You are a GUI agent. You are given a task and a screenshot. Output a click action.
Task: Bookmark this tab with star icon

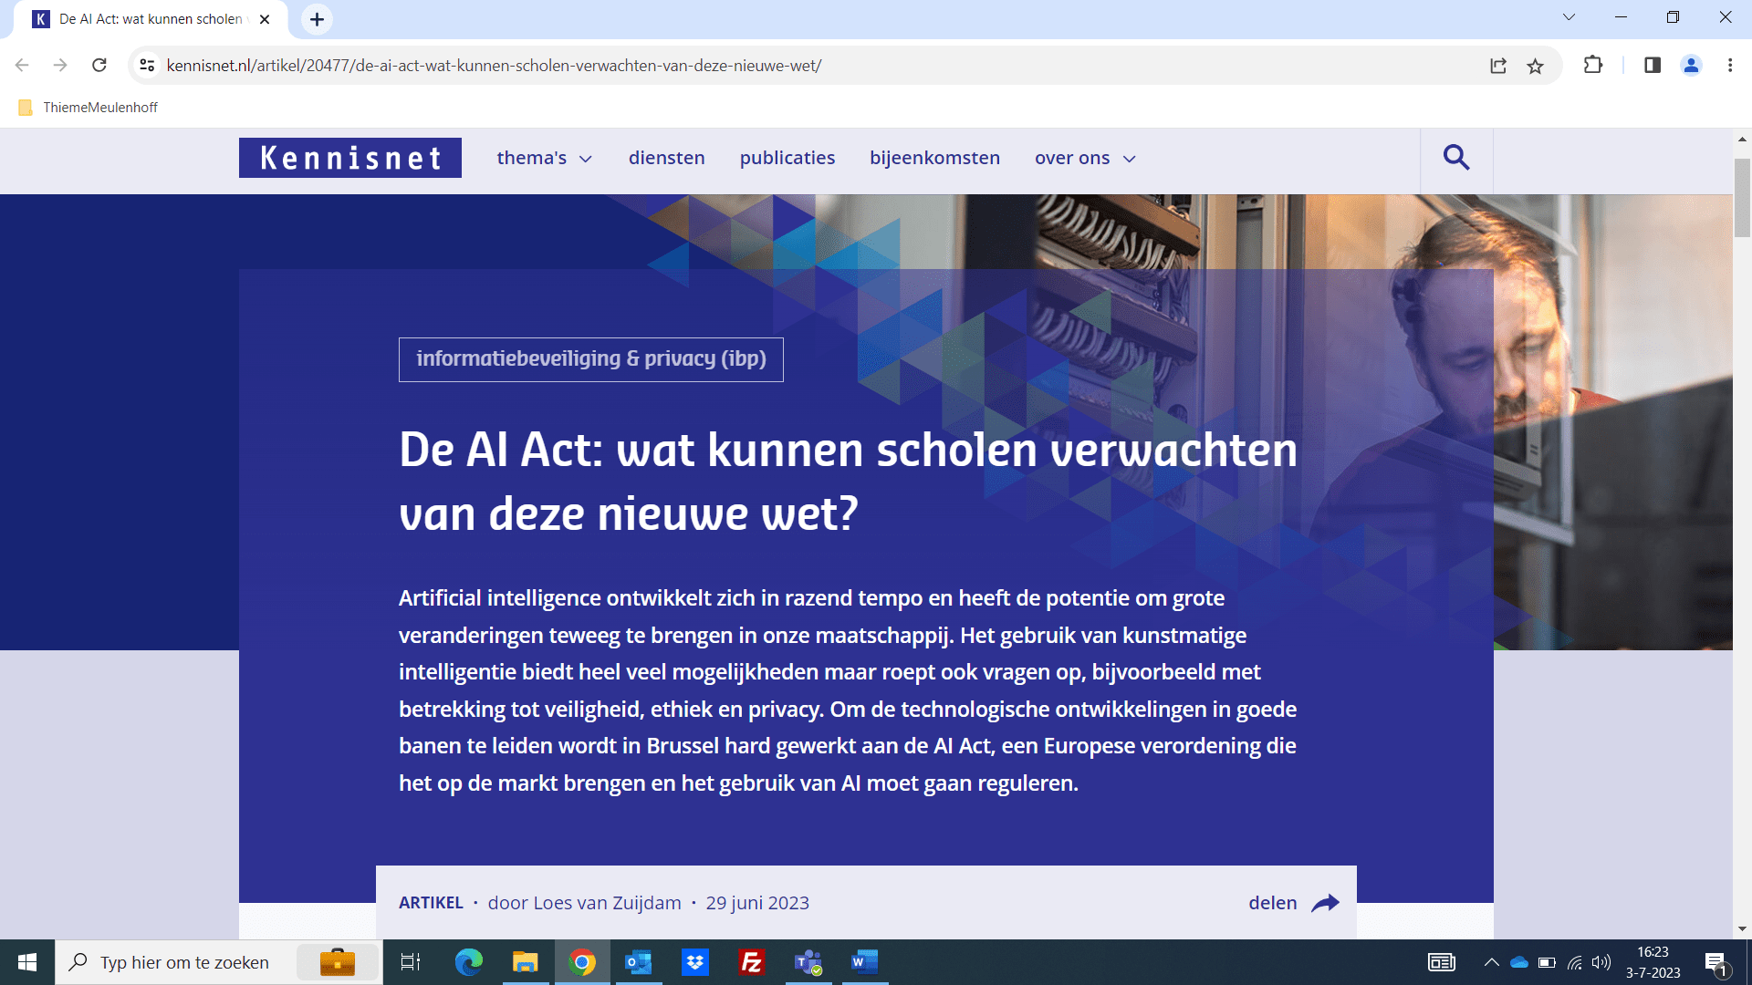1536,66
